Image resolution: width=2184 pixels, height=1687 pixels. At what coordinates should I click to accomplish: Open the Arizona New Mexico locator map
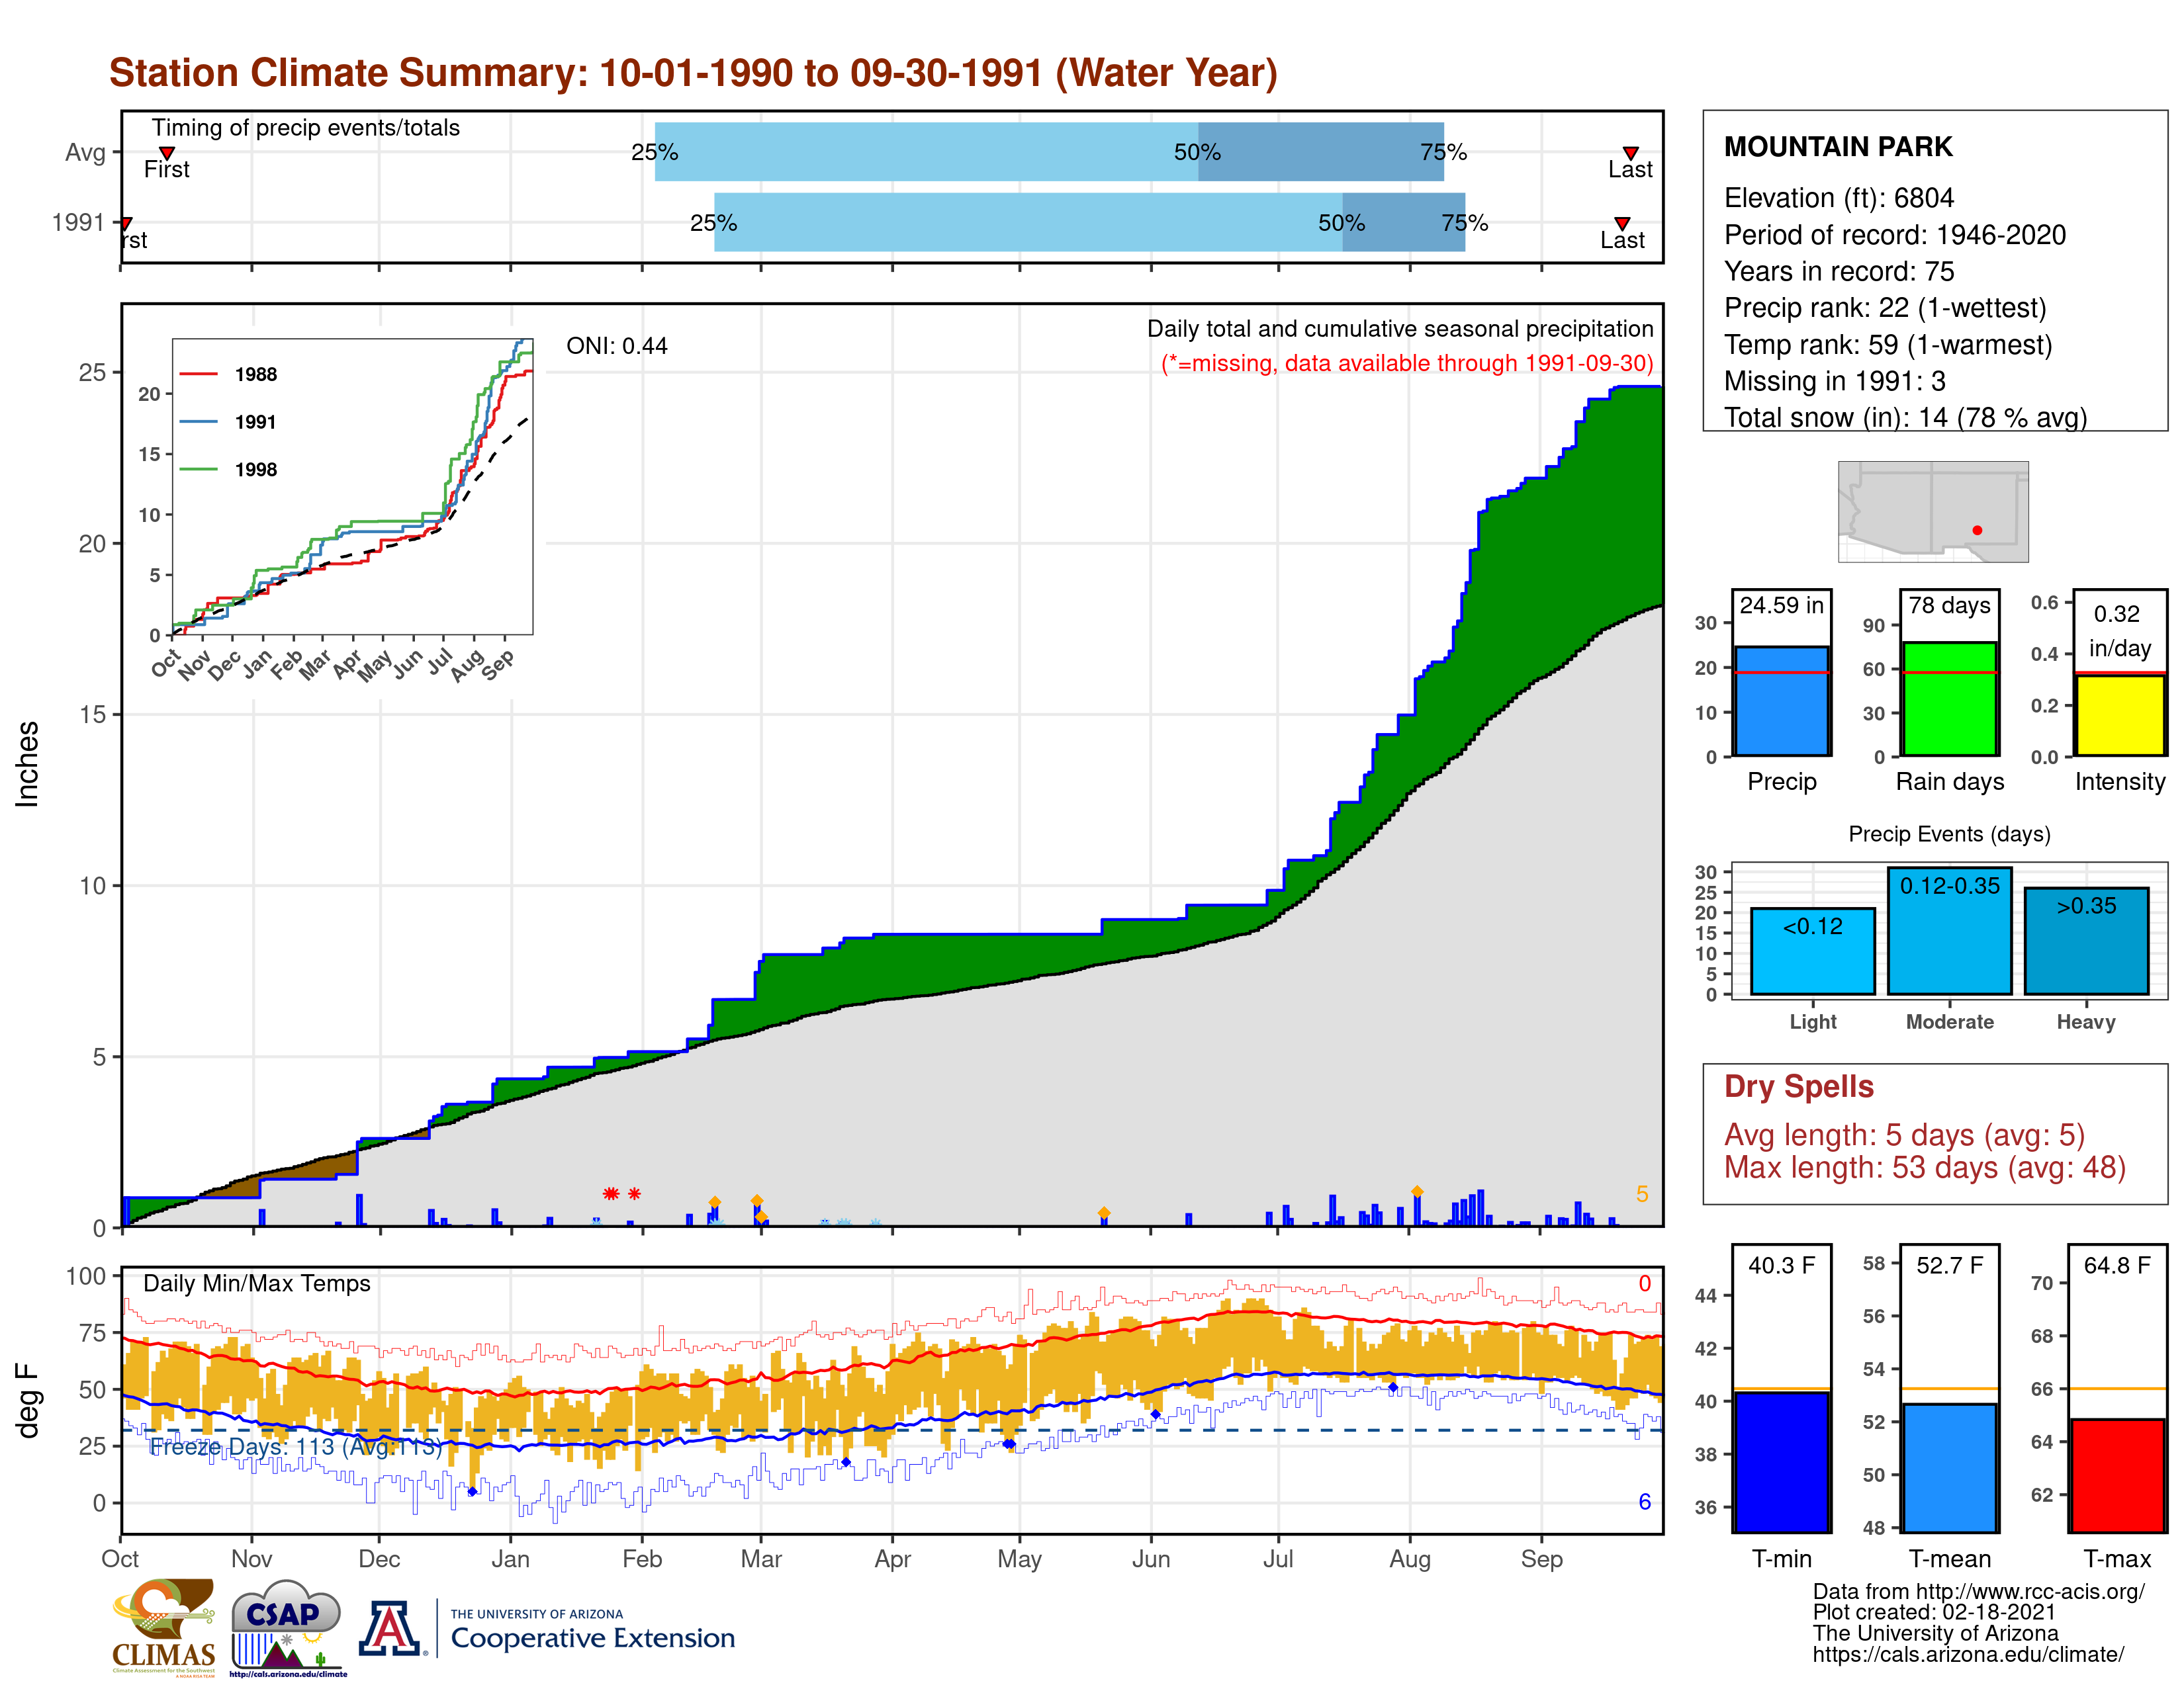tap(1933, 511)
